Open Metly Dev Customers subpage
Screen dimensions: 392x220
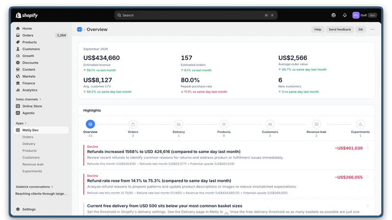coord(31,157)
